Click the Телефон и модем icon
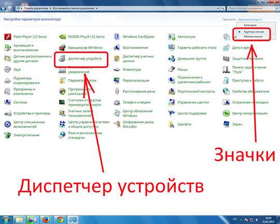280x224 pixels. click(117, 102)
